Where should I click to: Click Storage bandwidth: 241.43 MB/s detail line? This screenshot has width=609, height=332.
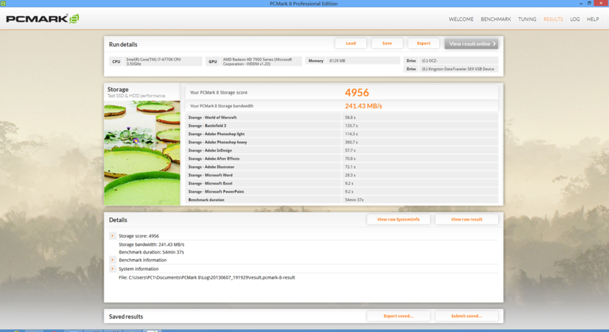152,244
